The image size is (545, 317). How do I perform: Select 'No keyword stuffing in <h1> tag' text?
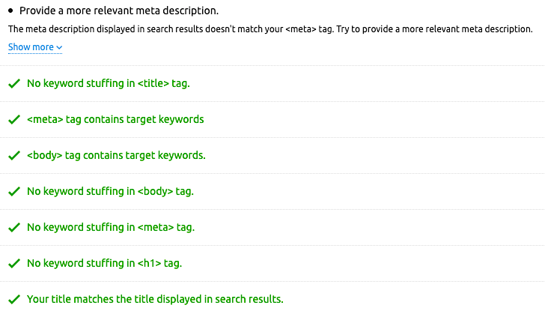104,263
